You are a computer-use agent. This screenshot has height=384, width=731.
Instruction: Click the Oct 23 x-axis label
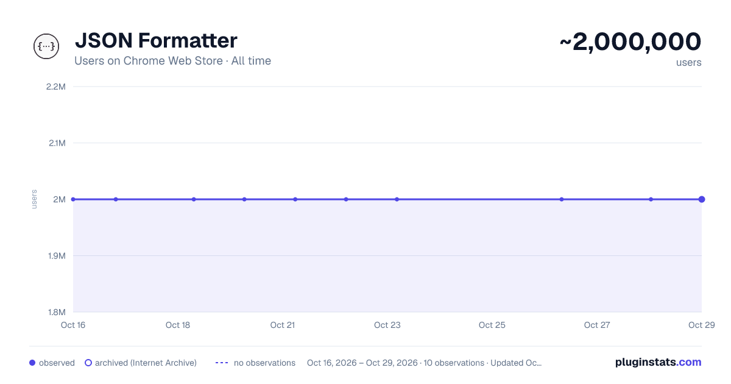[x=387, y=325]
